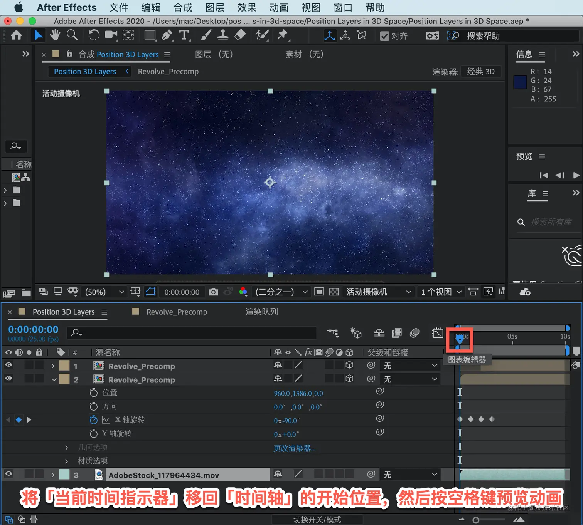Choose the World Axis mode icon
Image resolution: width=583 pixels, height=525 pixels.
click(345, 35)
